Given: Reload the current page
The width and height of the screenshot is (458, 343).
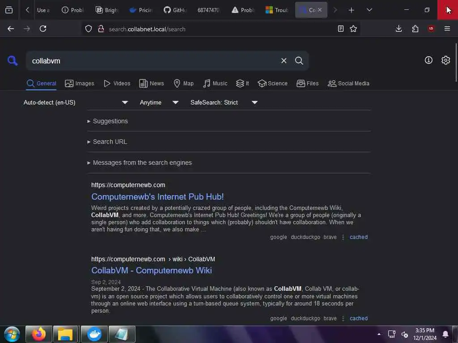Looking at the screenshot, I should pos(43,29).
